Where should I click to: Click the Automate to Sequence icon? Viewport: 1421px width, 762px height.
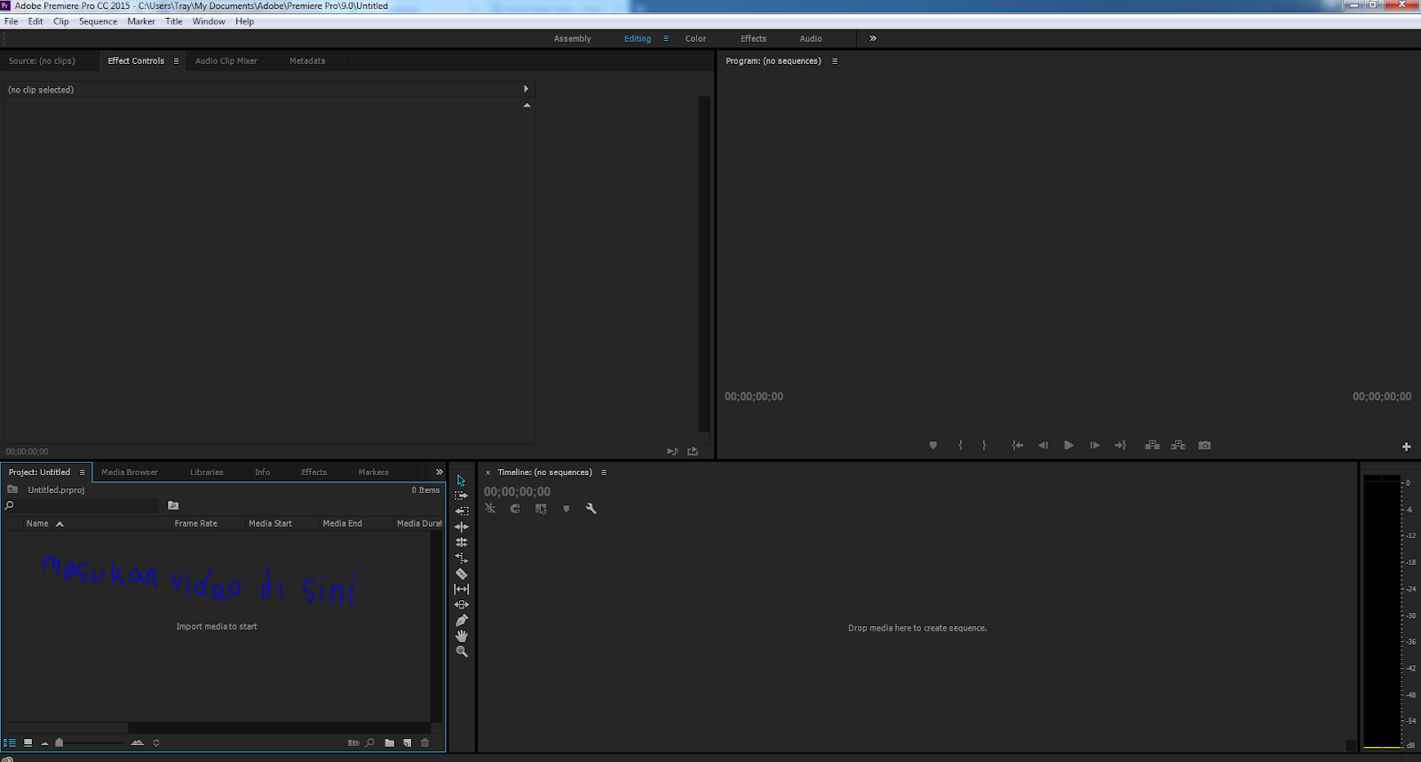pyautogui.click(x=353, y=742)
